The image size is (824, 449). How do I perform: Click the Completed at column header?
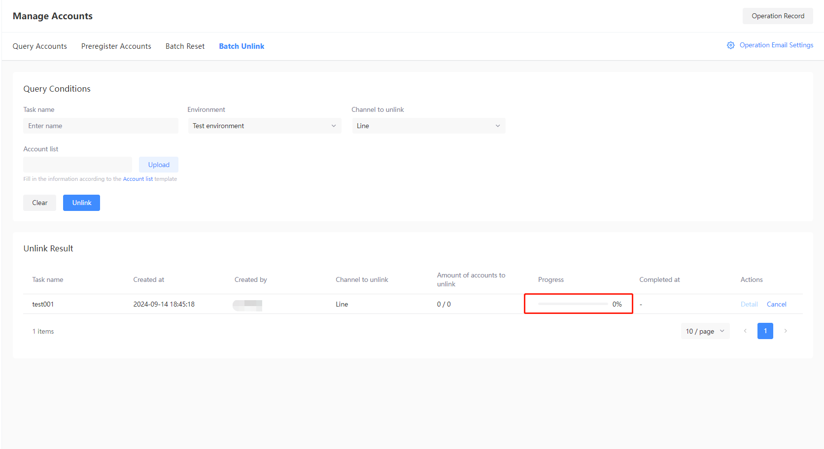tap(659, 279)
